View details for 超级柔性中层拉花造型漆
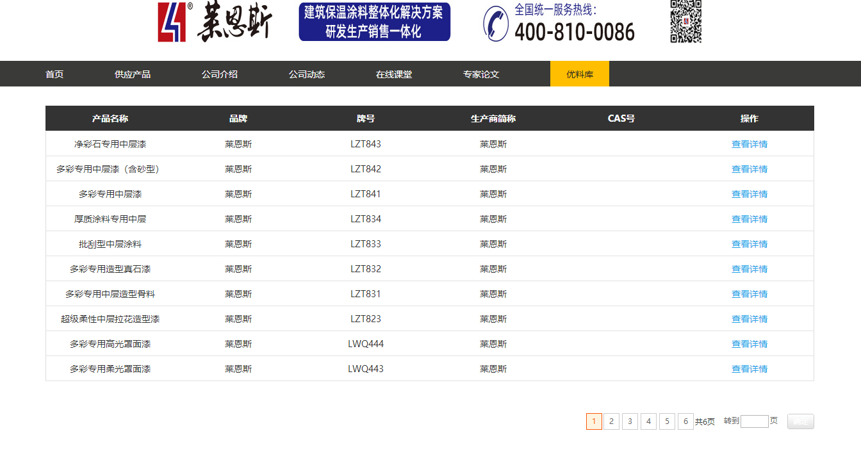The width and height of the screenshot is (861, 449). coord(750,319)
